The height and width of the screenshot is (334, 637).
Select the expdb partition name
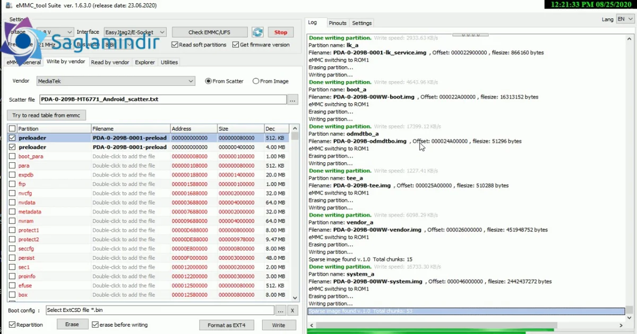click(26, 175)
